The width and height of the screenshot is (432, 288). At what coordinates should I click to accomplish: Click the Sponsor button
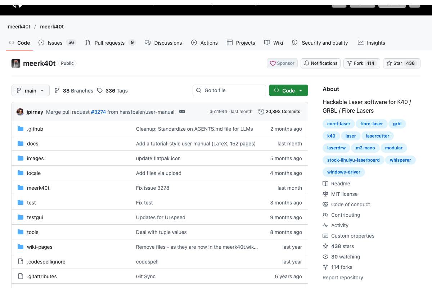(282, 63)
